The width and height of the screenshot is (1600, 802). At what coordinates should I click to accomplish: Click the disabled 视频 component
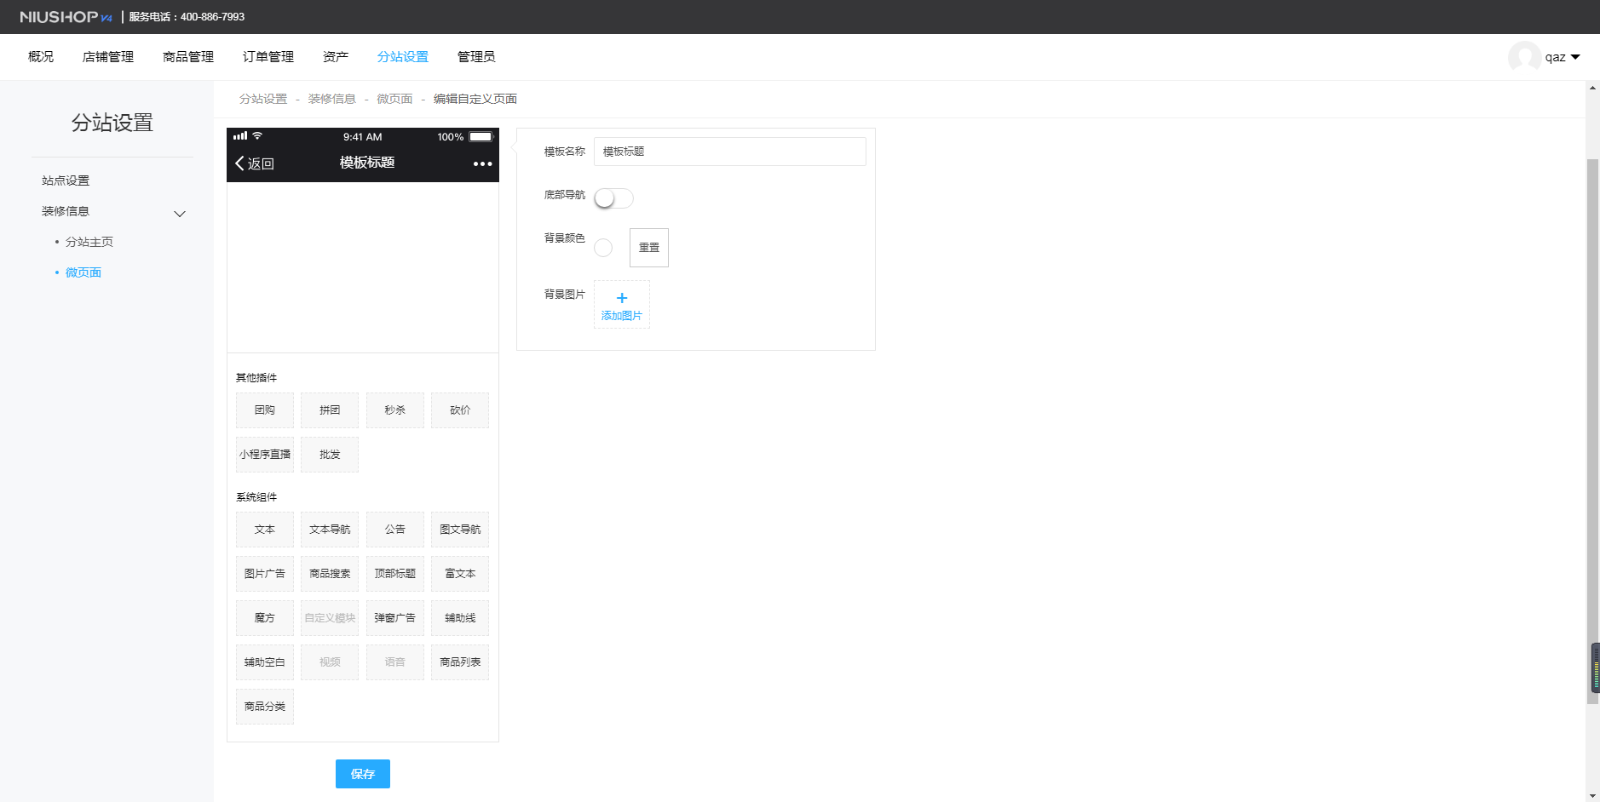click(x=330, y=662)
